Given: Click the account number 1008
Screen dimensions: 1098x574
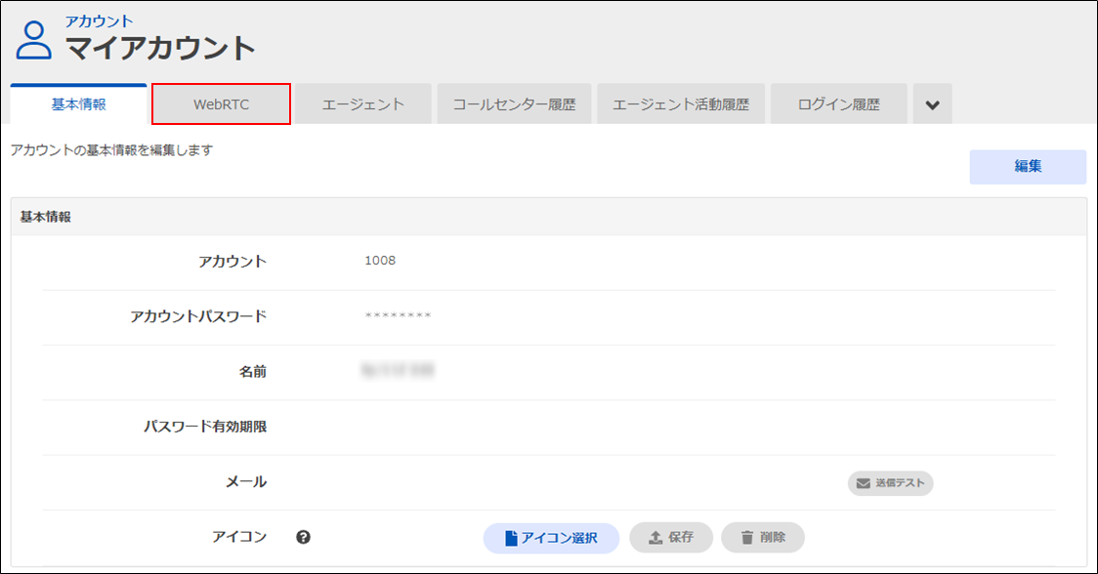Looking at the screenshot, I should [380, 261].
